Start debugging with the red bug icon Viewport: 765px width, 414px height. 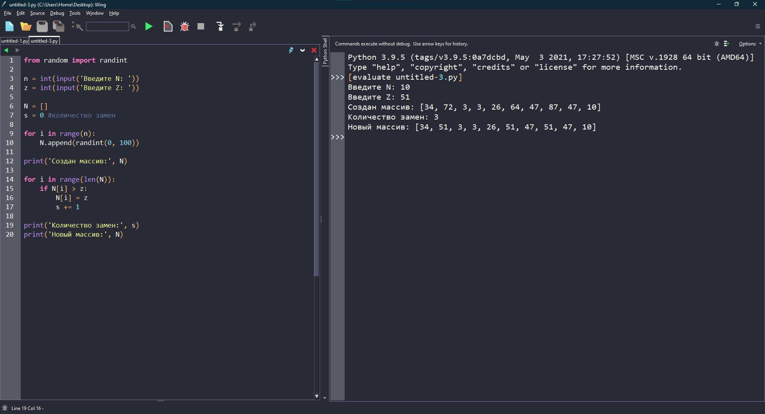pyautogui.click(x=184, y=27)
